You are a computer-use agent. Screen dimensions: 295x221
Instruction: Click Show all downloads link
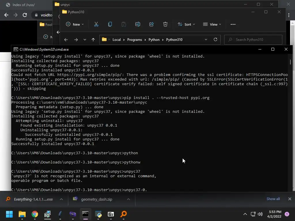pos(273,199)
